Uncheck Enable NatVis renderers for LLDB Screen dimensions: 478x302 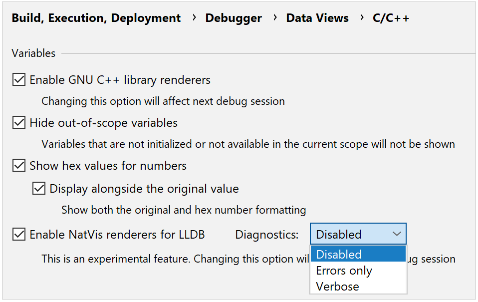click(19, 234)
